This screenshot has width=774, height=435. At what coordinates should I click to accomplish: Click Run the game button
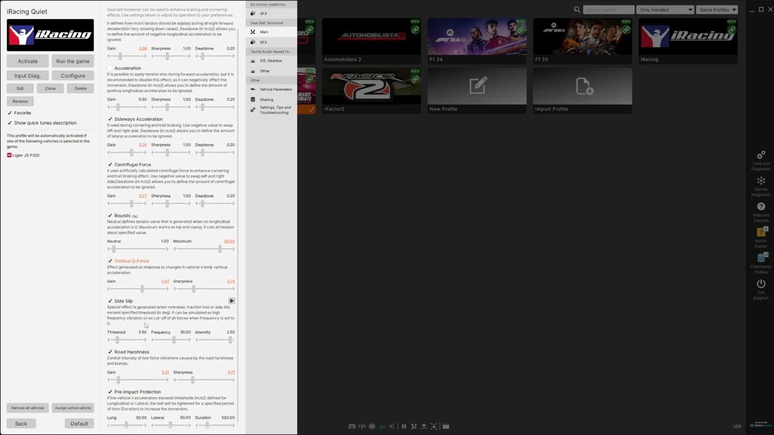click(x=73, y=61)
